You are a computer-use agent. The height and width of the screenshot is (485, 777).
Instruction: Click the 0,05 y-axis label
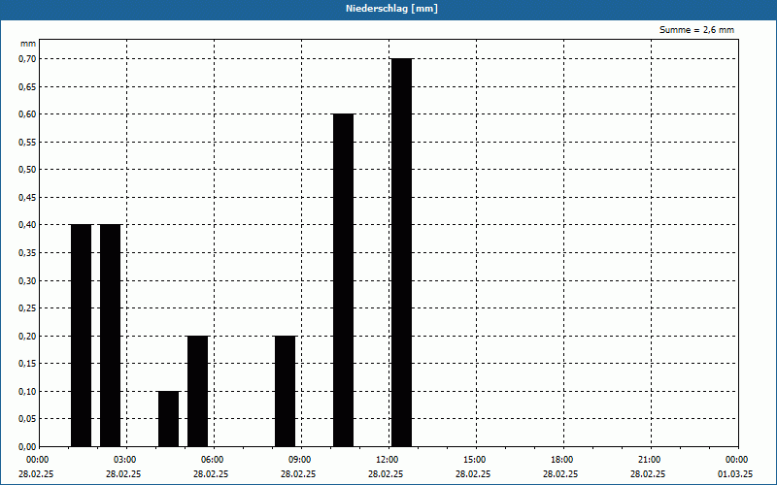pyautogui.click(x=27, y=419)
